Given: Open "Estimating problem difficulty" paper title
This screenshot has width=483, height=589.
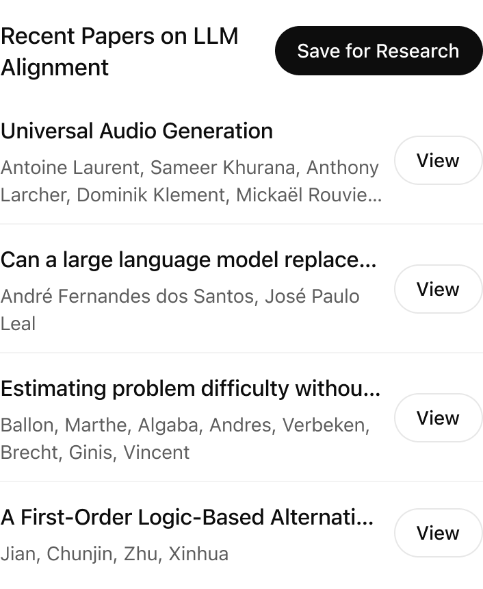Looking at the screenshot, I should coord(190,388).
